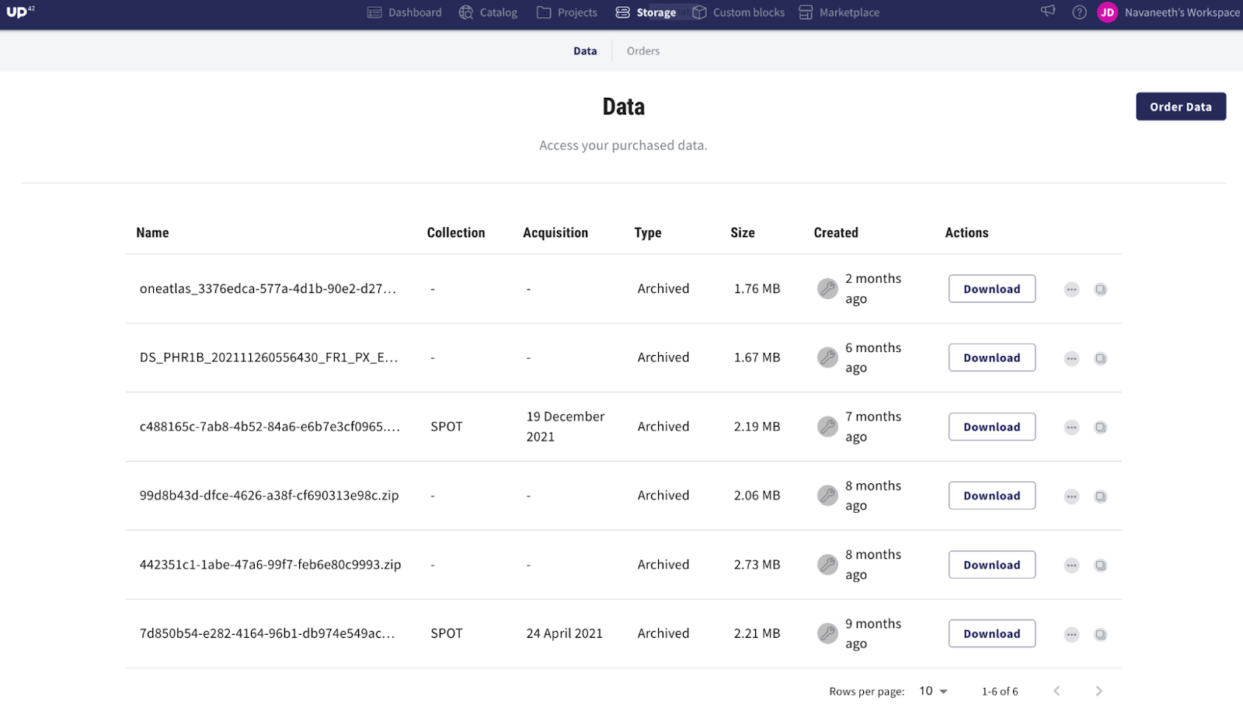Viewport: 1243px width, 704px height.
Task: Copy icon for 99d8b43d row
Action: pyautogui.click(x=1100, y=497)
